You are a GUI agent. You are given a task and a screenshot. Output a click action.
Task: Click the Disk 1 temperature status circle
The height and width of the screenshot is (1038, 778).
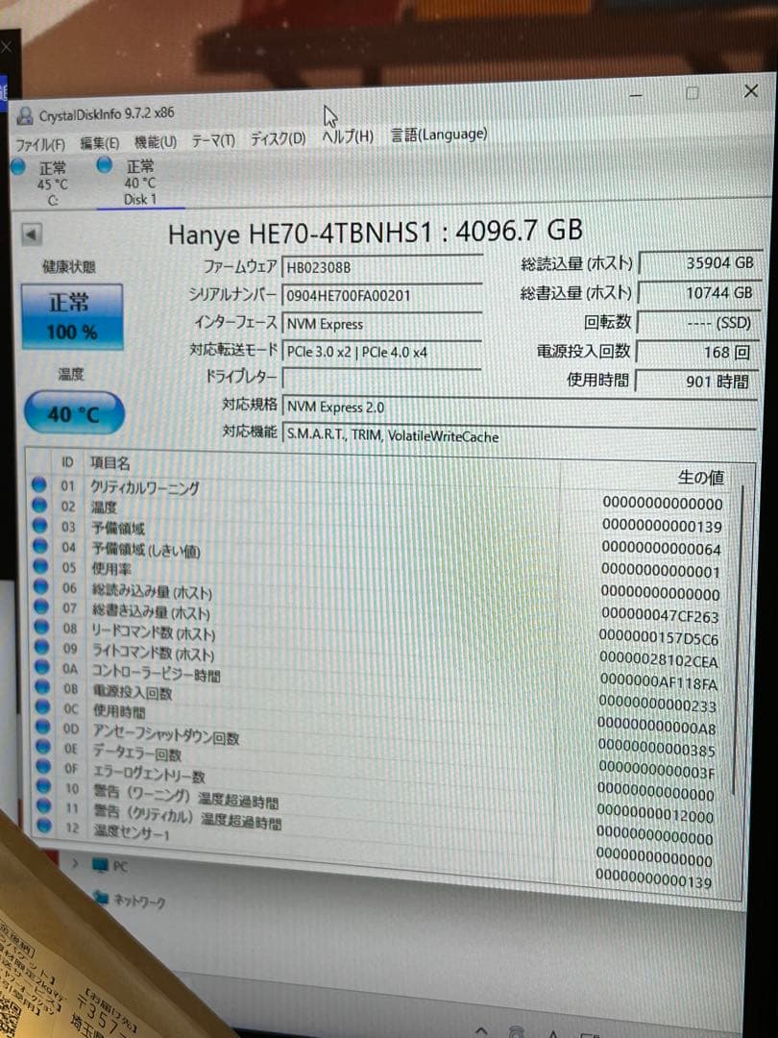pos(104,166)
